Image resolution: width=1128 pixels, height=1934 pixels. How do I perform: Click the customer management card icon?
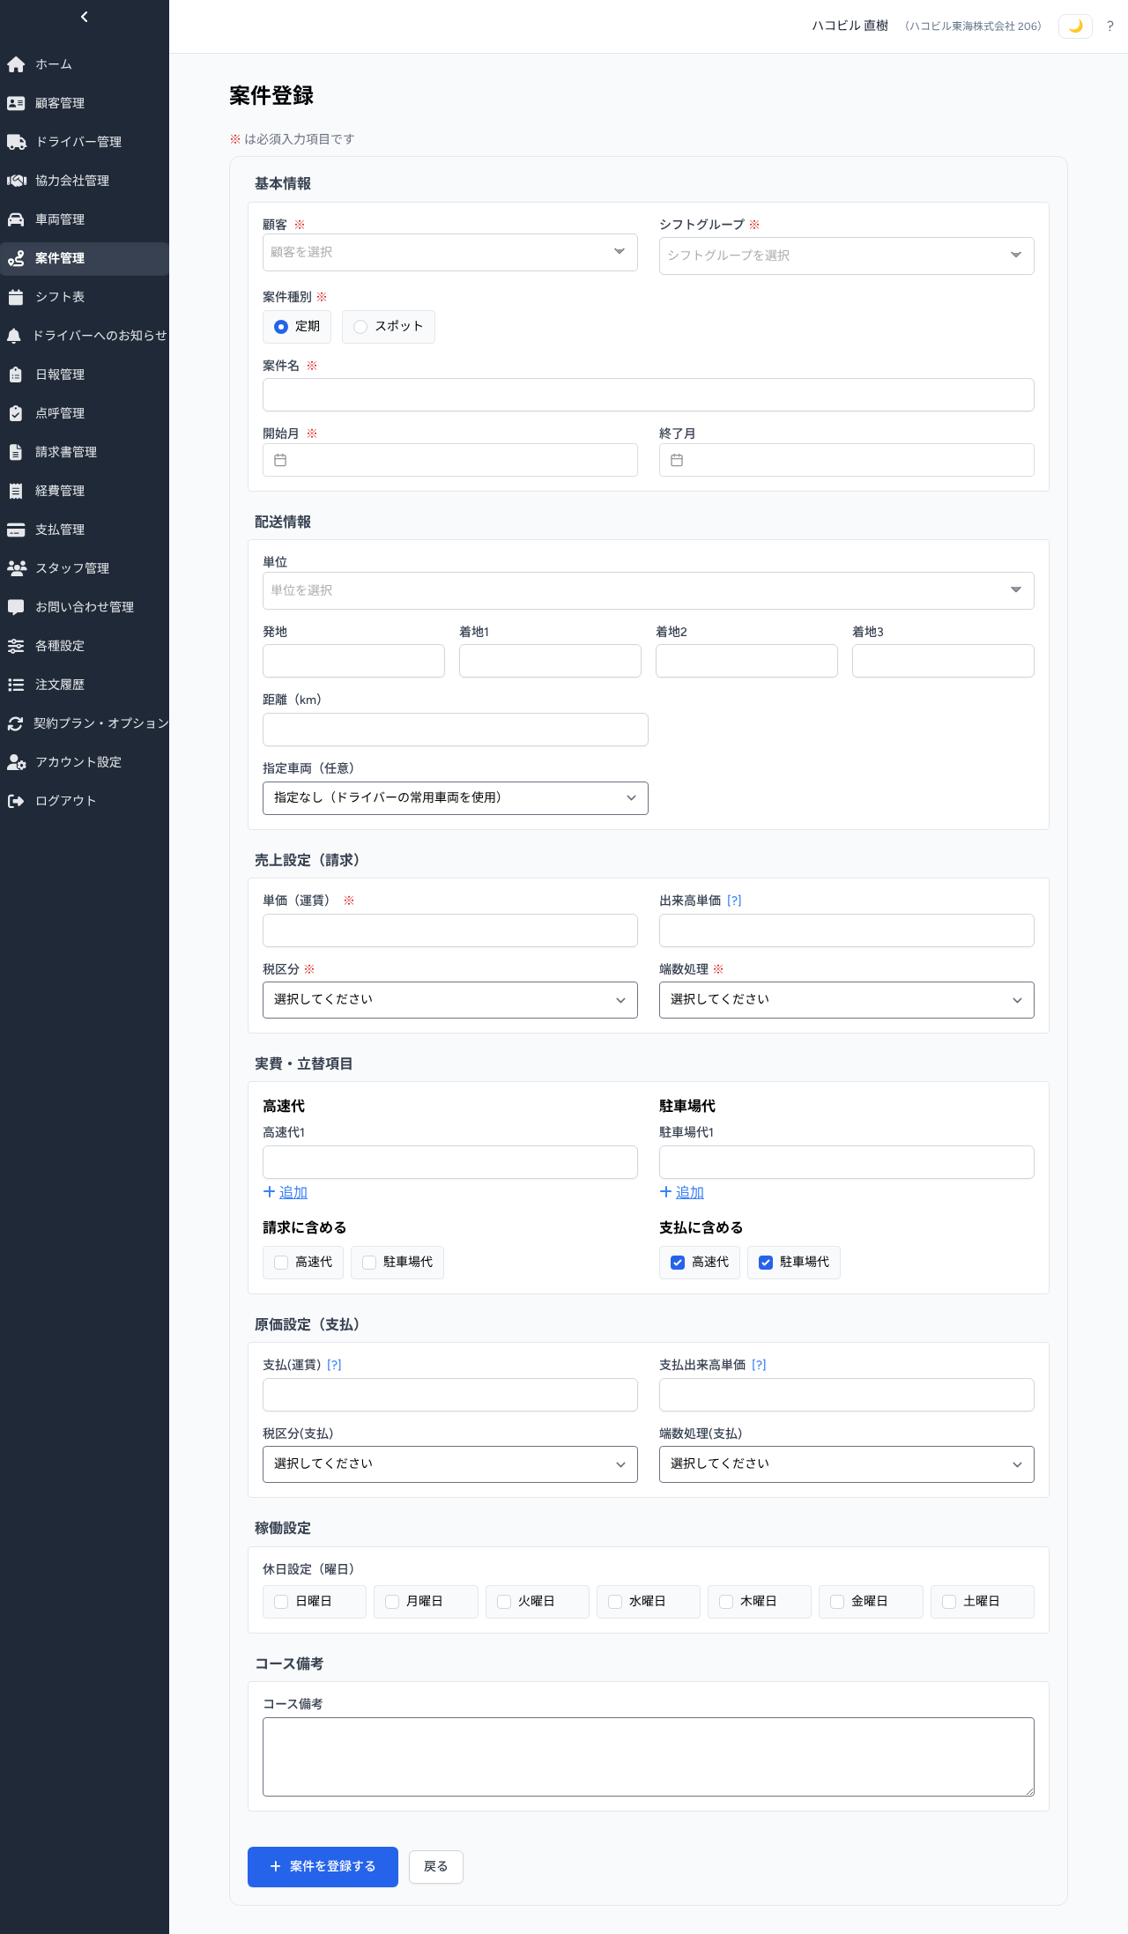coord(16,103)
